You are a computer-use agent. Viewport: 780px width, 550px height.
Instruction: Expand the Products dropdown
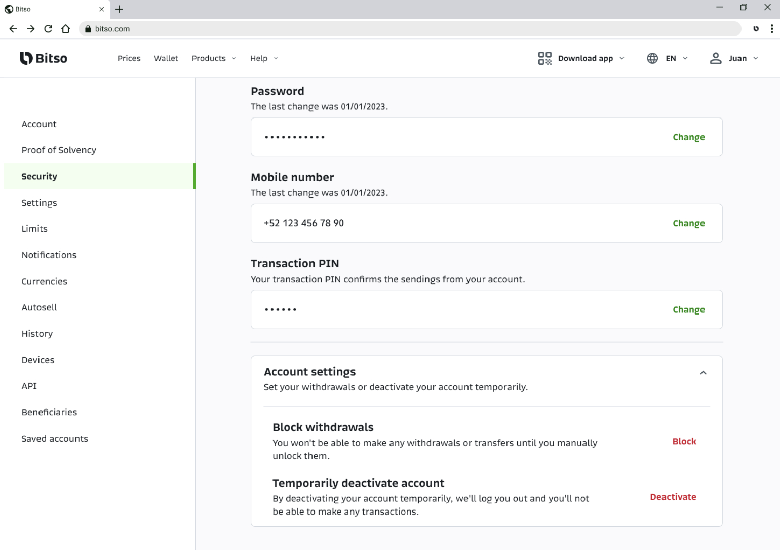(x=214, y=58)
